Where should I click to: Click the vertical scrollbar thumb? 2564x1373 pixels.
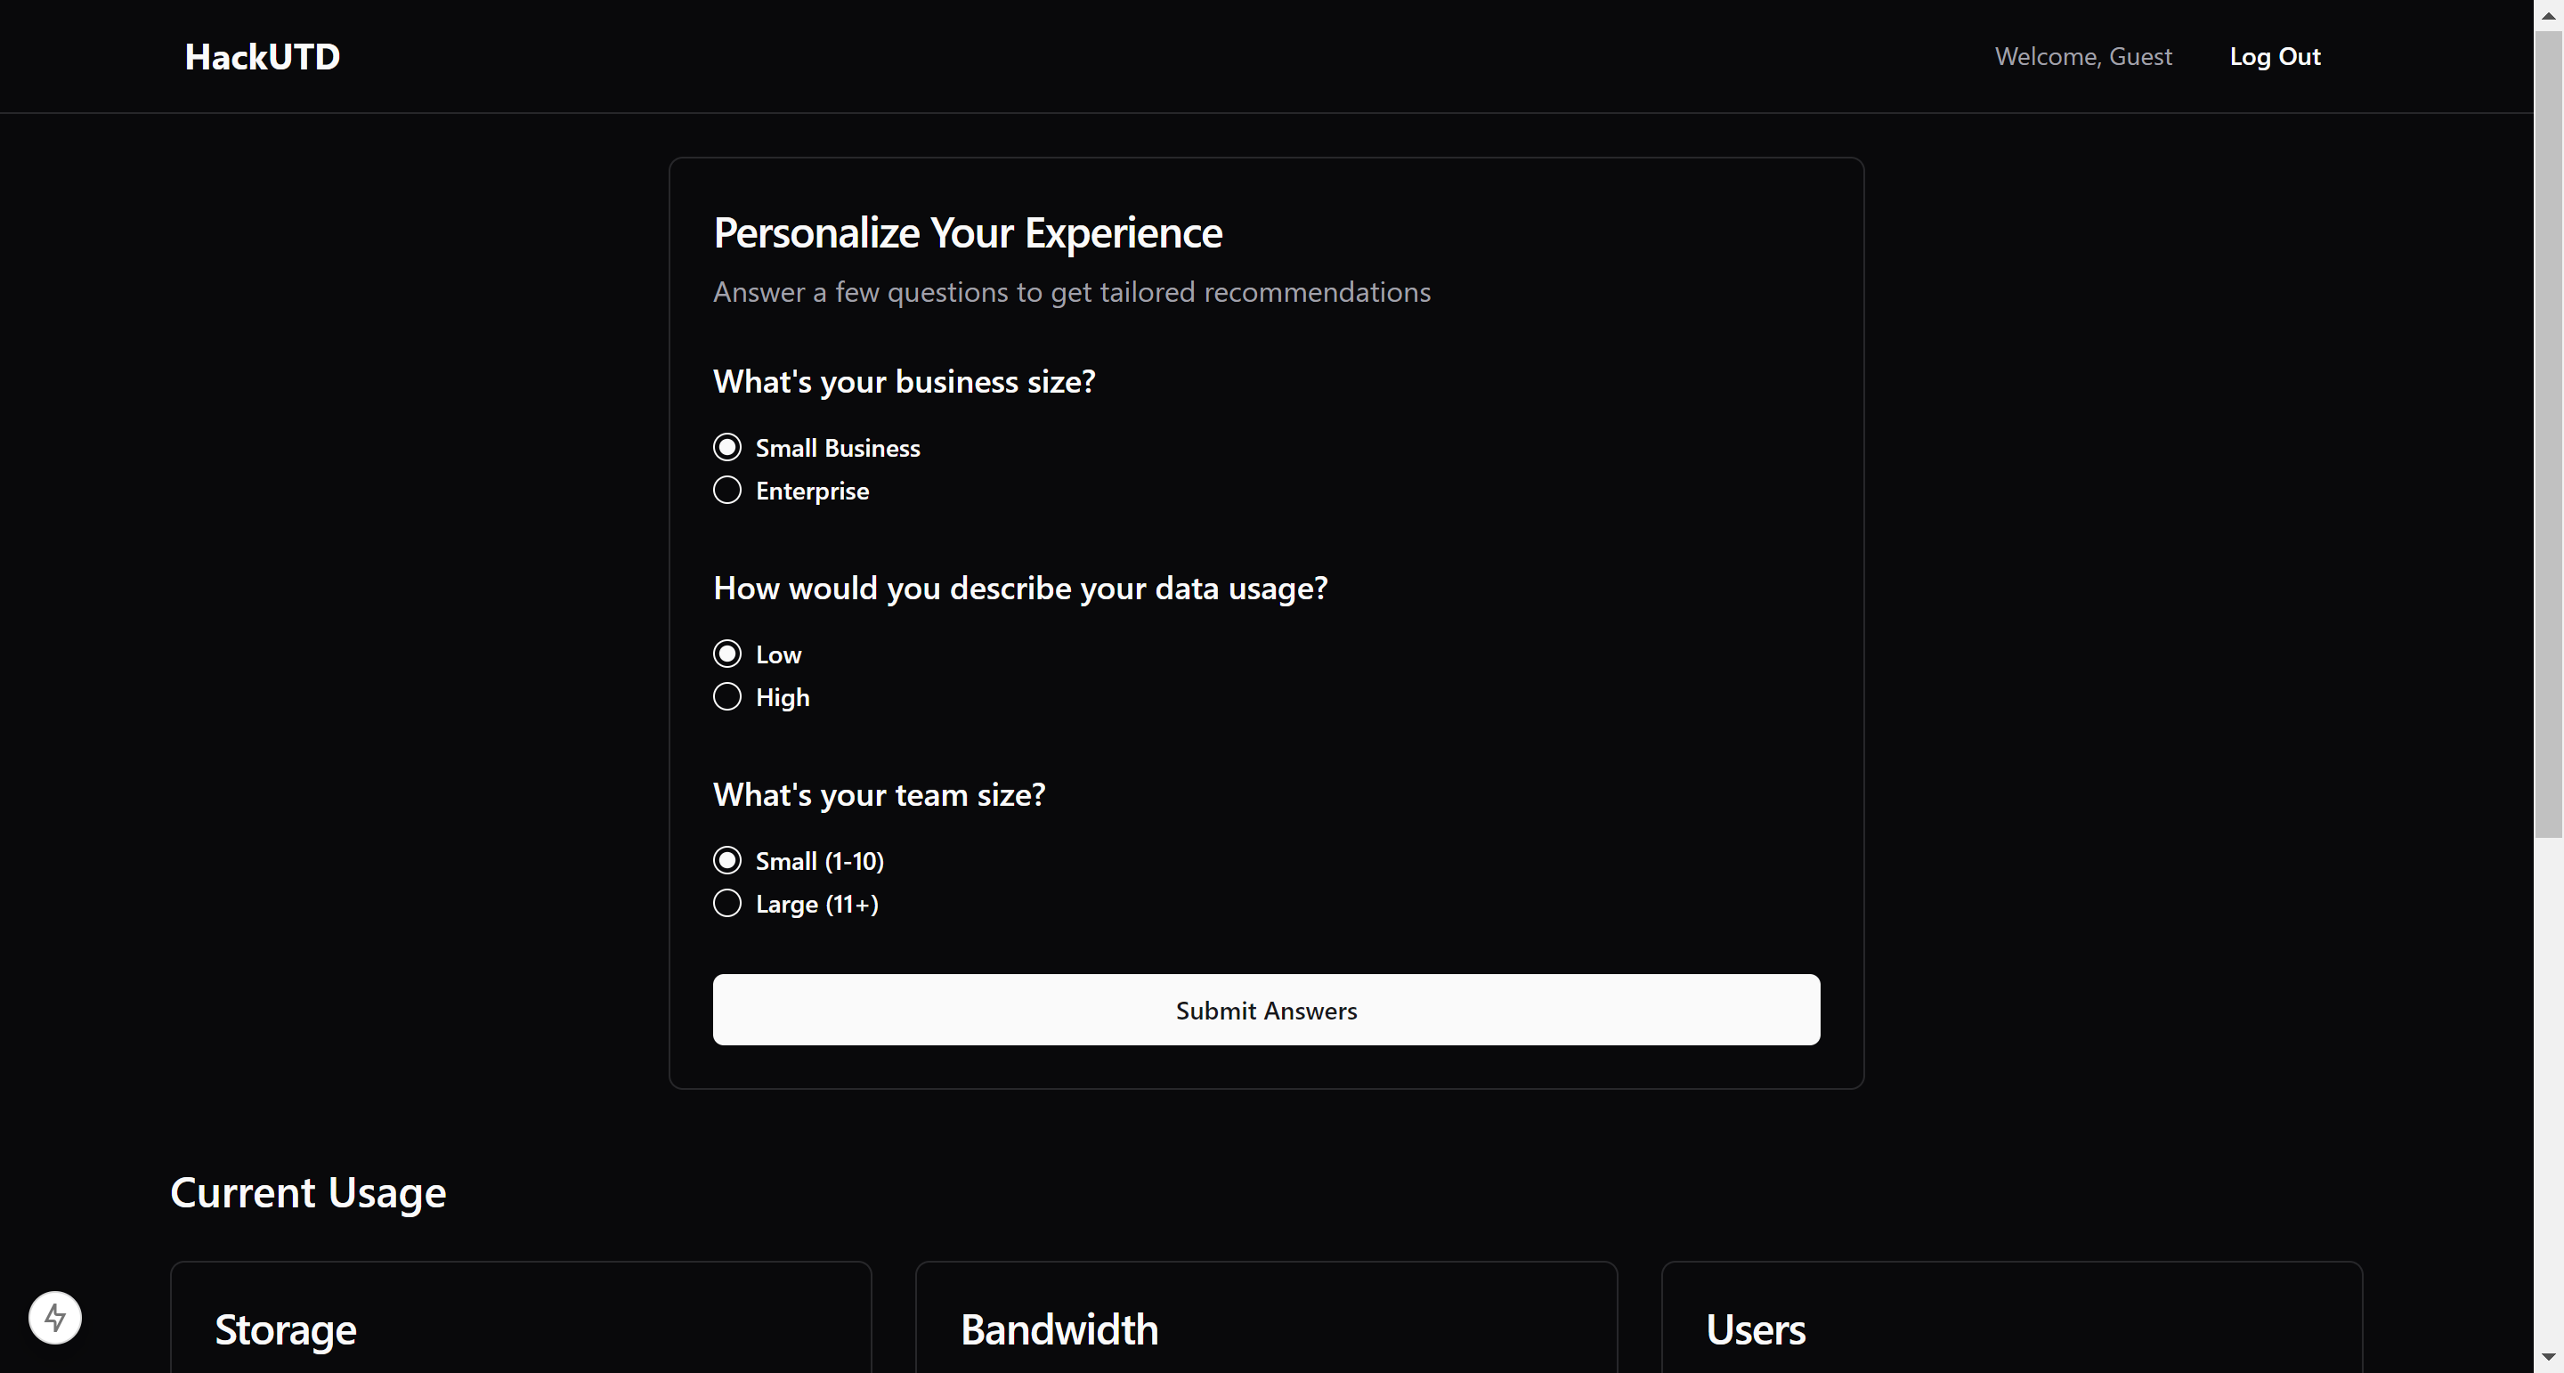pyautogui.click(x=2548, y=428)
